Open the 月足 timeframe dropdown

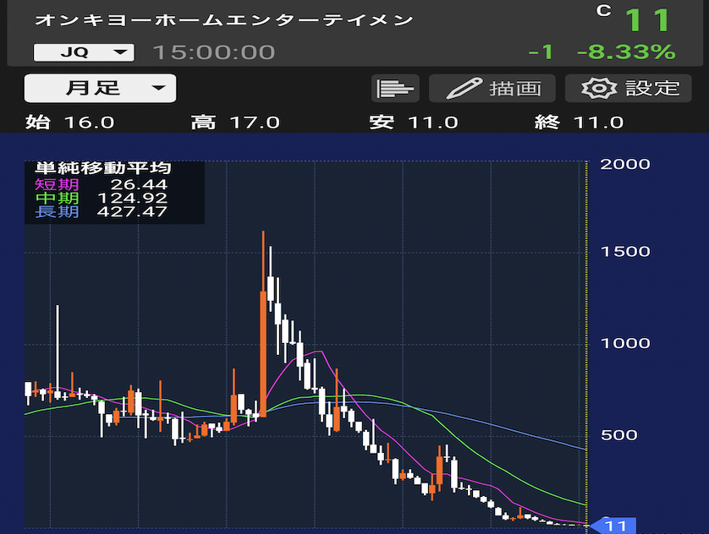coord(100,88)
